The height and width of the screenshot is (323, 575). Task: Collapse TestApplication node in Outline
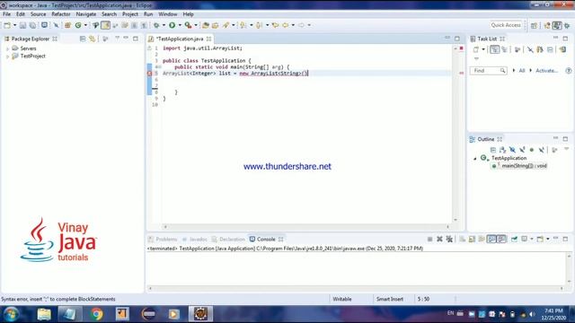point(475,159)
